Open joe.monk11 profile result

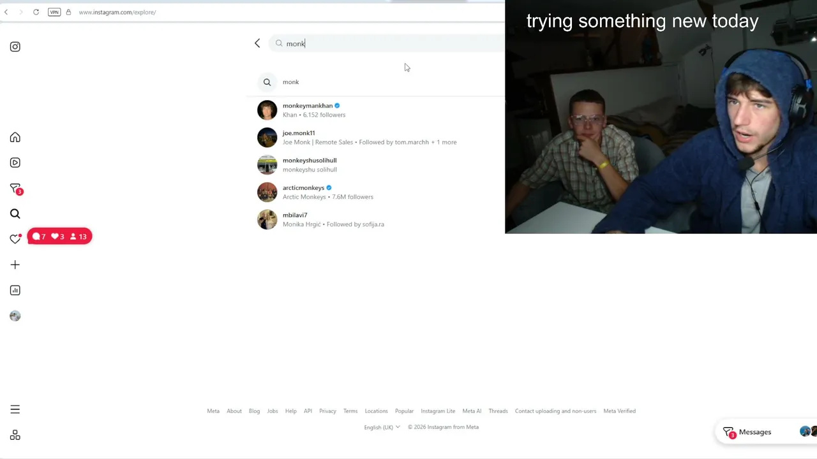[x=377, y=138]
